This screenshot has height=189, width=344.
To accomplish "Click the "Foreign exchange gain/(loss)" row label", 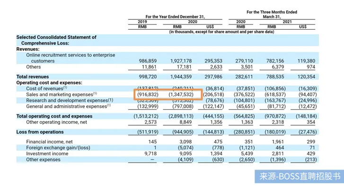I will point(58,147).
